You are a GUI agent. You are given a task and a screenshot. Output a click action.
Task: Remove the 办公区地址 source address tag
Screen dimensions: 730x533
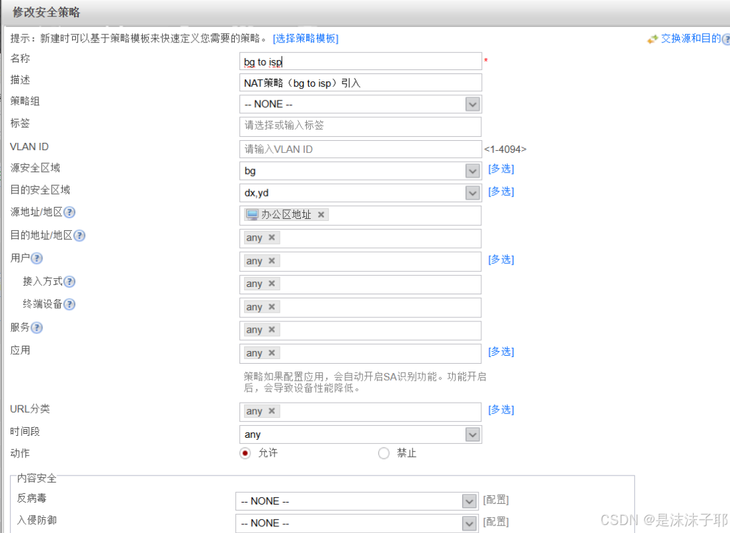(321, 215)
